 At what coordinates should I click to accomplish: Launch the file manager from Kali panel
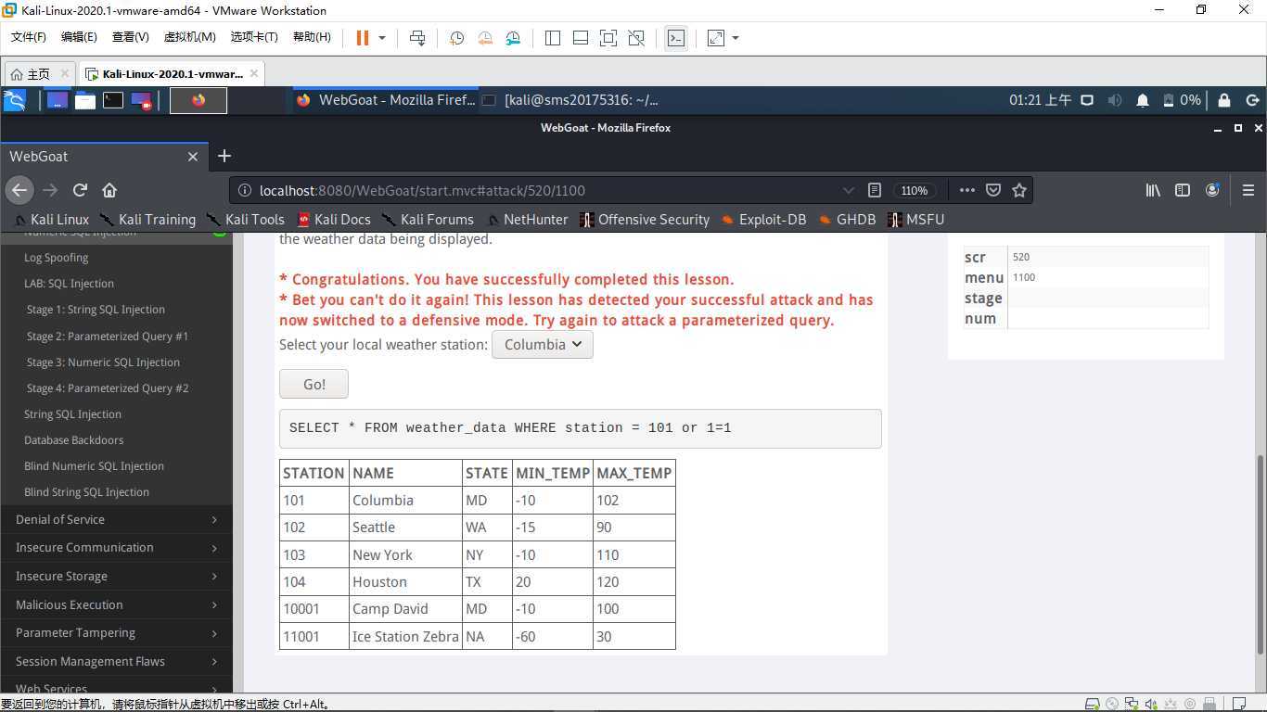(x=85, y=100)
